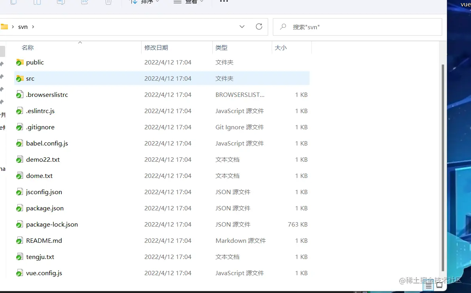Click the date cell of vue.config.js
471x293 pixels.
(168, 273)
